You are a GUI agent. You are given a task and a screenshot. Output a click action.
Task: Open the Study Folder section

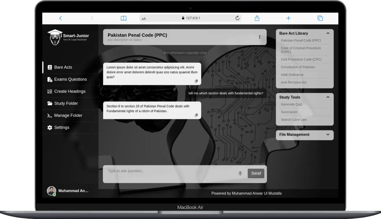tap(66, 103)
